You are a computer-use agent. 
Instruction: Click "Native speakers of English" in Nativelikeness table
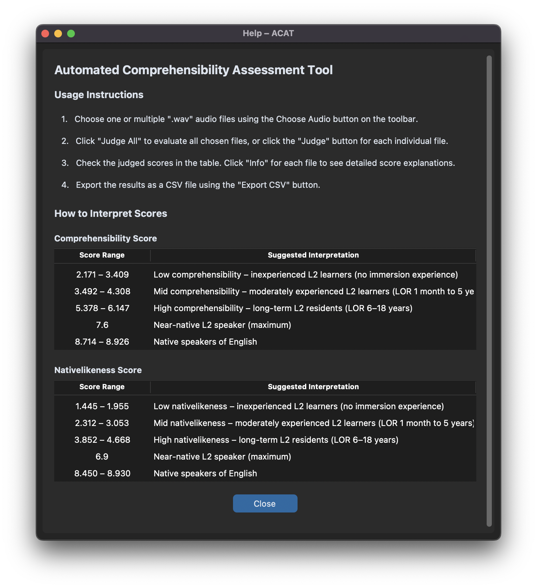tap(205, 473)
